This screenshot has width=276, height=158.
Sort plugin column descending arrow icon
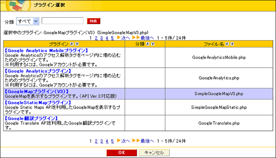[77, 44]
